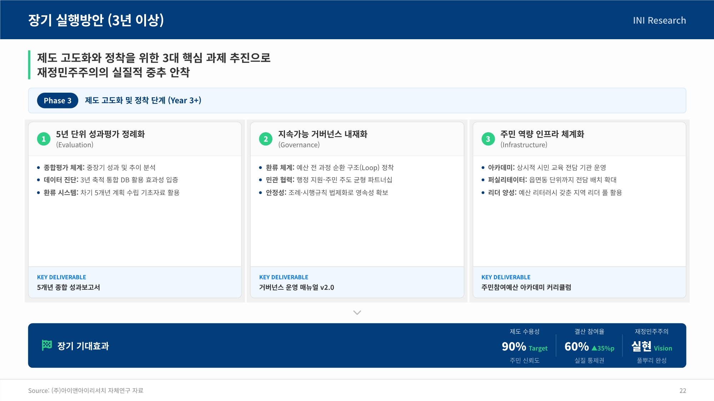
Task: Select the 주민 역량 인프라 체계화 card title
Action: 542,134
